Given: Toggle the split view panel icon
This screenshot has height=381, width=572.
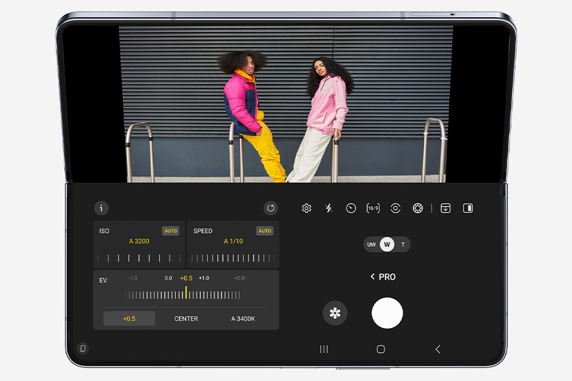Looking at the screenshot, I should point(468,208).
